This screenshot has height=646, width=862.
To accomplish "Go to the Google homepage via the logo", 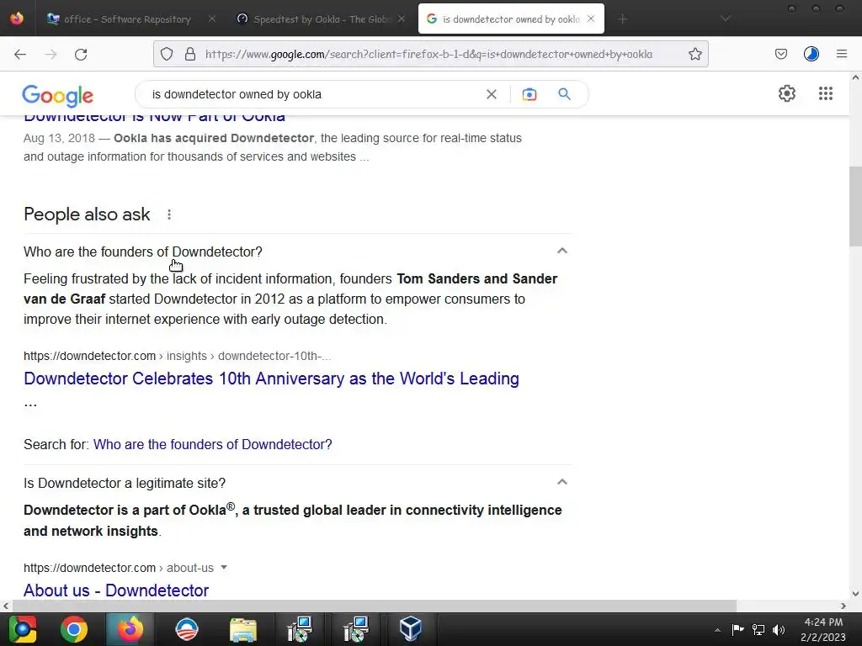I will (x=58, y=96).
